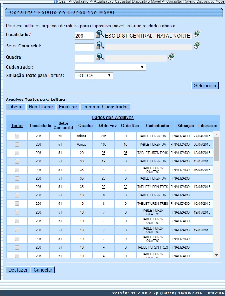Click the Quadra search magnifier icon

pyautogui.click(x=100, y=57)
